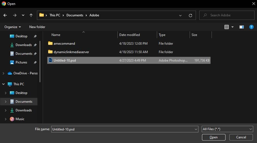Select pinned Pictures in Quick access
This screenshot has height=143, width=257.
coord(21,62)
